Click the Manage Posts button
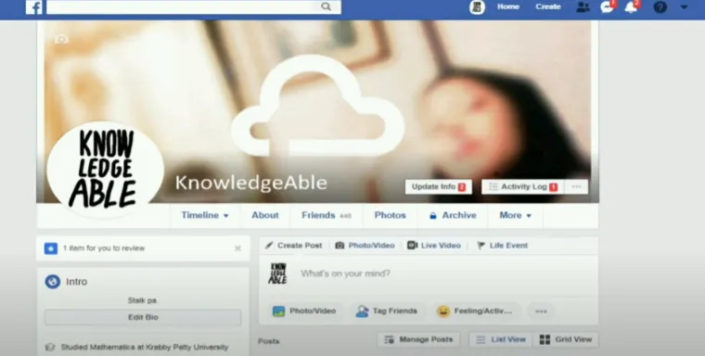This screenshot has width=705, height=356. [418, 340]
